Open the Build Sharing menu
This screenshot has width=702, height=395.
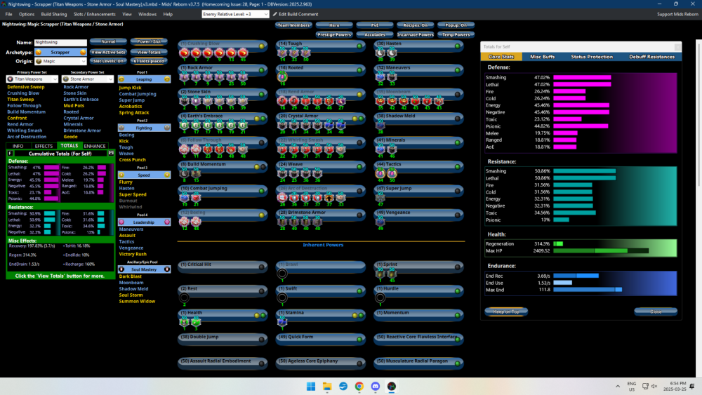(54, 14)
